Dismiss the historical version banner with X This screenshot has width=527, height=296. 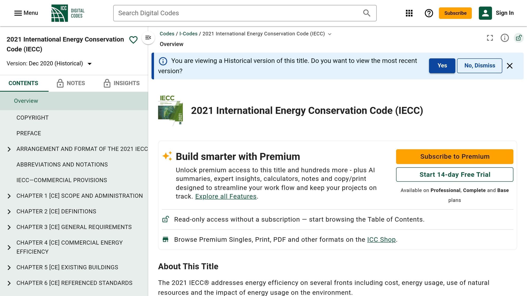[x=510, y=66]
